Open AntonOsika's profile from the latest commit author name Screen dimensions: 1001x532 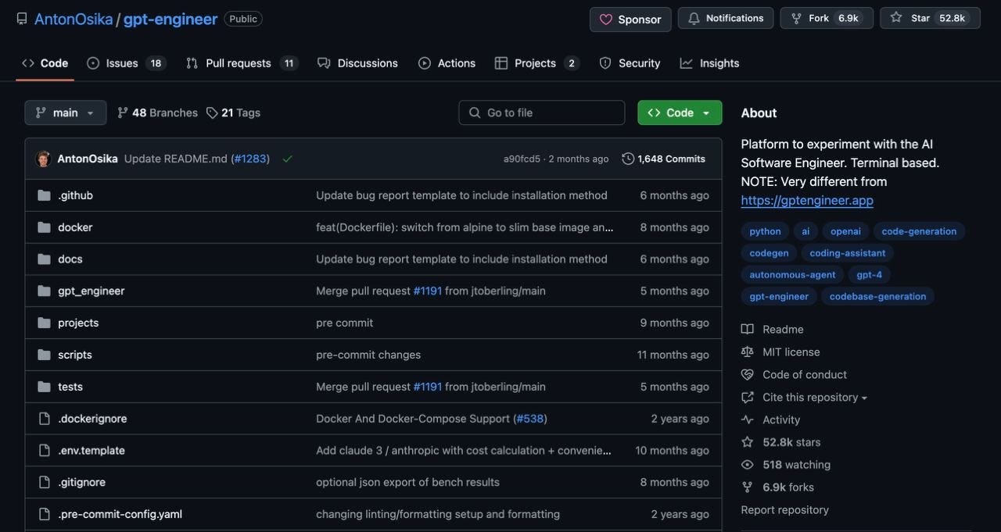tap(88, 159)
